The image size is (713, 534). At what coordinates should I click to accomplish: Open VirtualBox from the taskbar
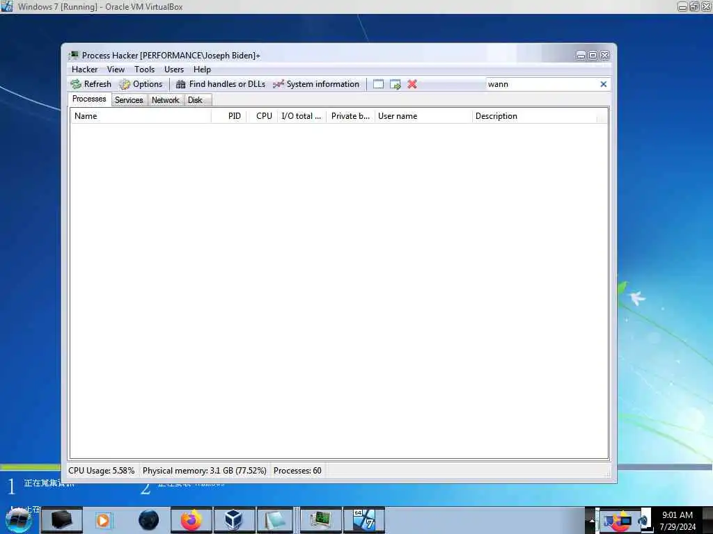(x=234, y=520)
